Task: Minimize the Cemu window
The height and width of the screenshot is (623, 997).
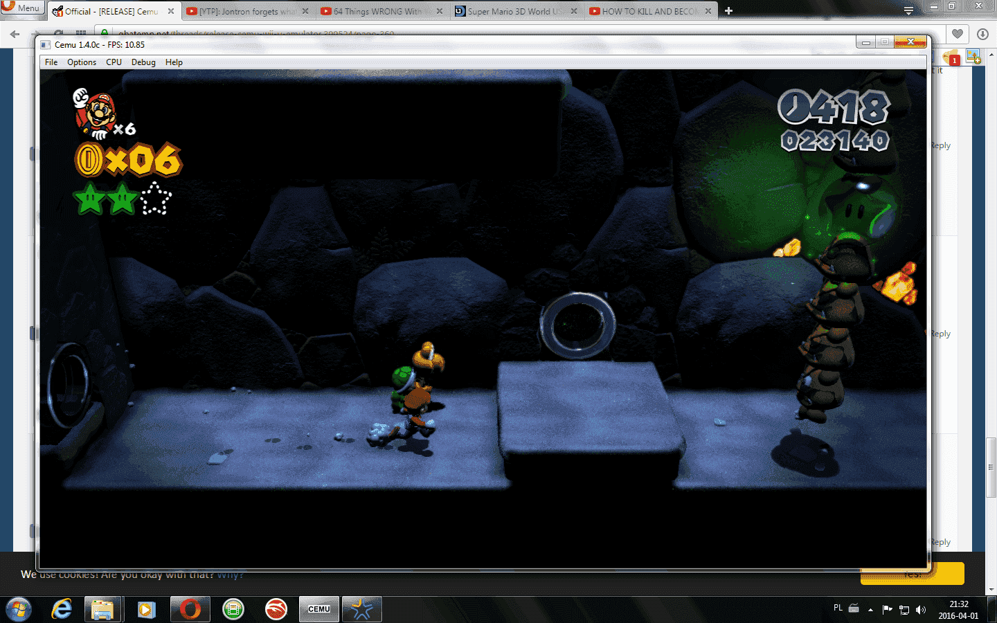Action: (x=865, y=42)
